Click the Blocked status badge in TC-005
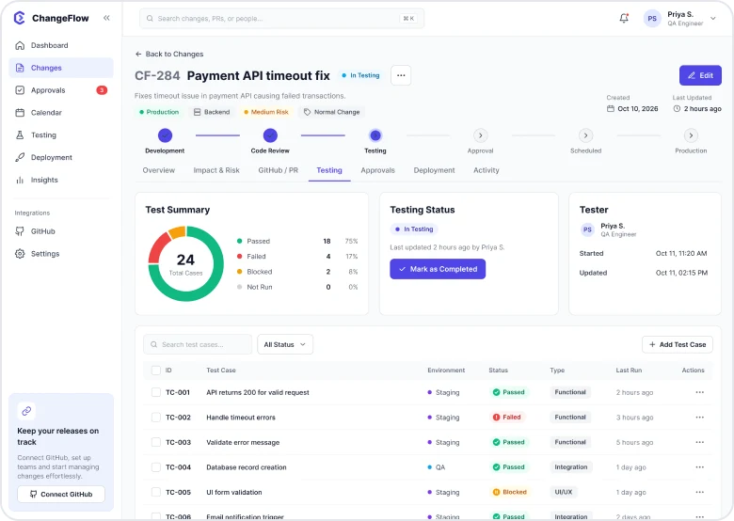This screenshot has width=734, height=521. 510,492
